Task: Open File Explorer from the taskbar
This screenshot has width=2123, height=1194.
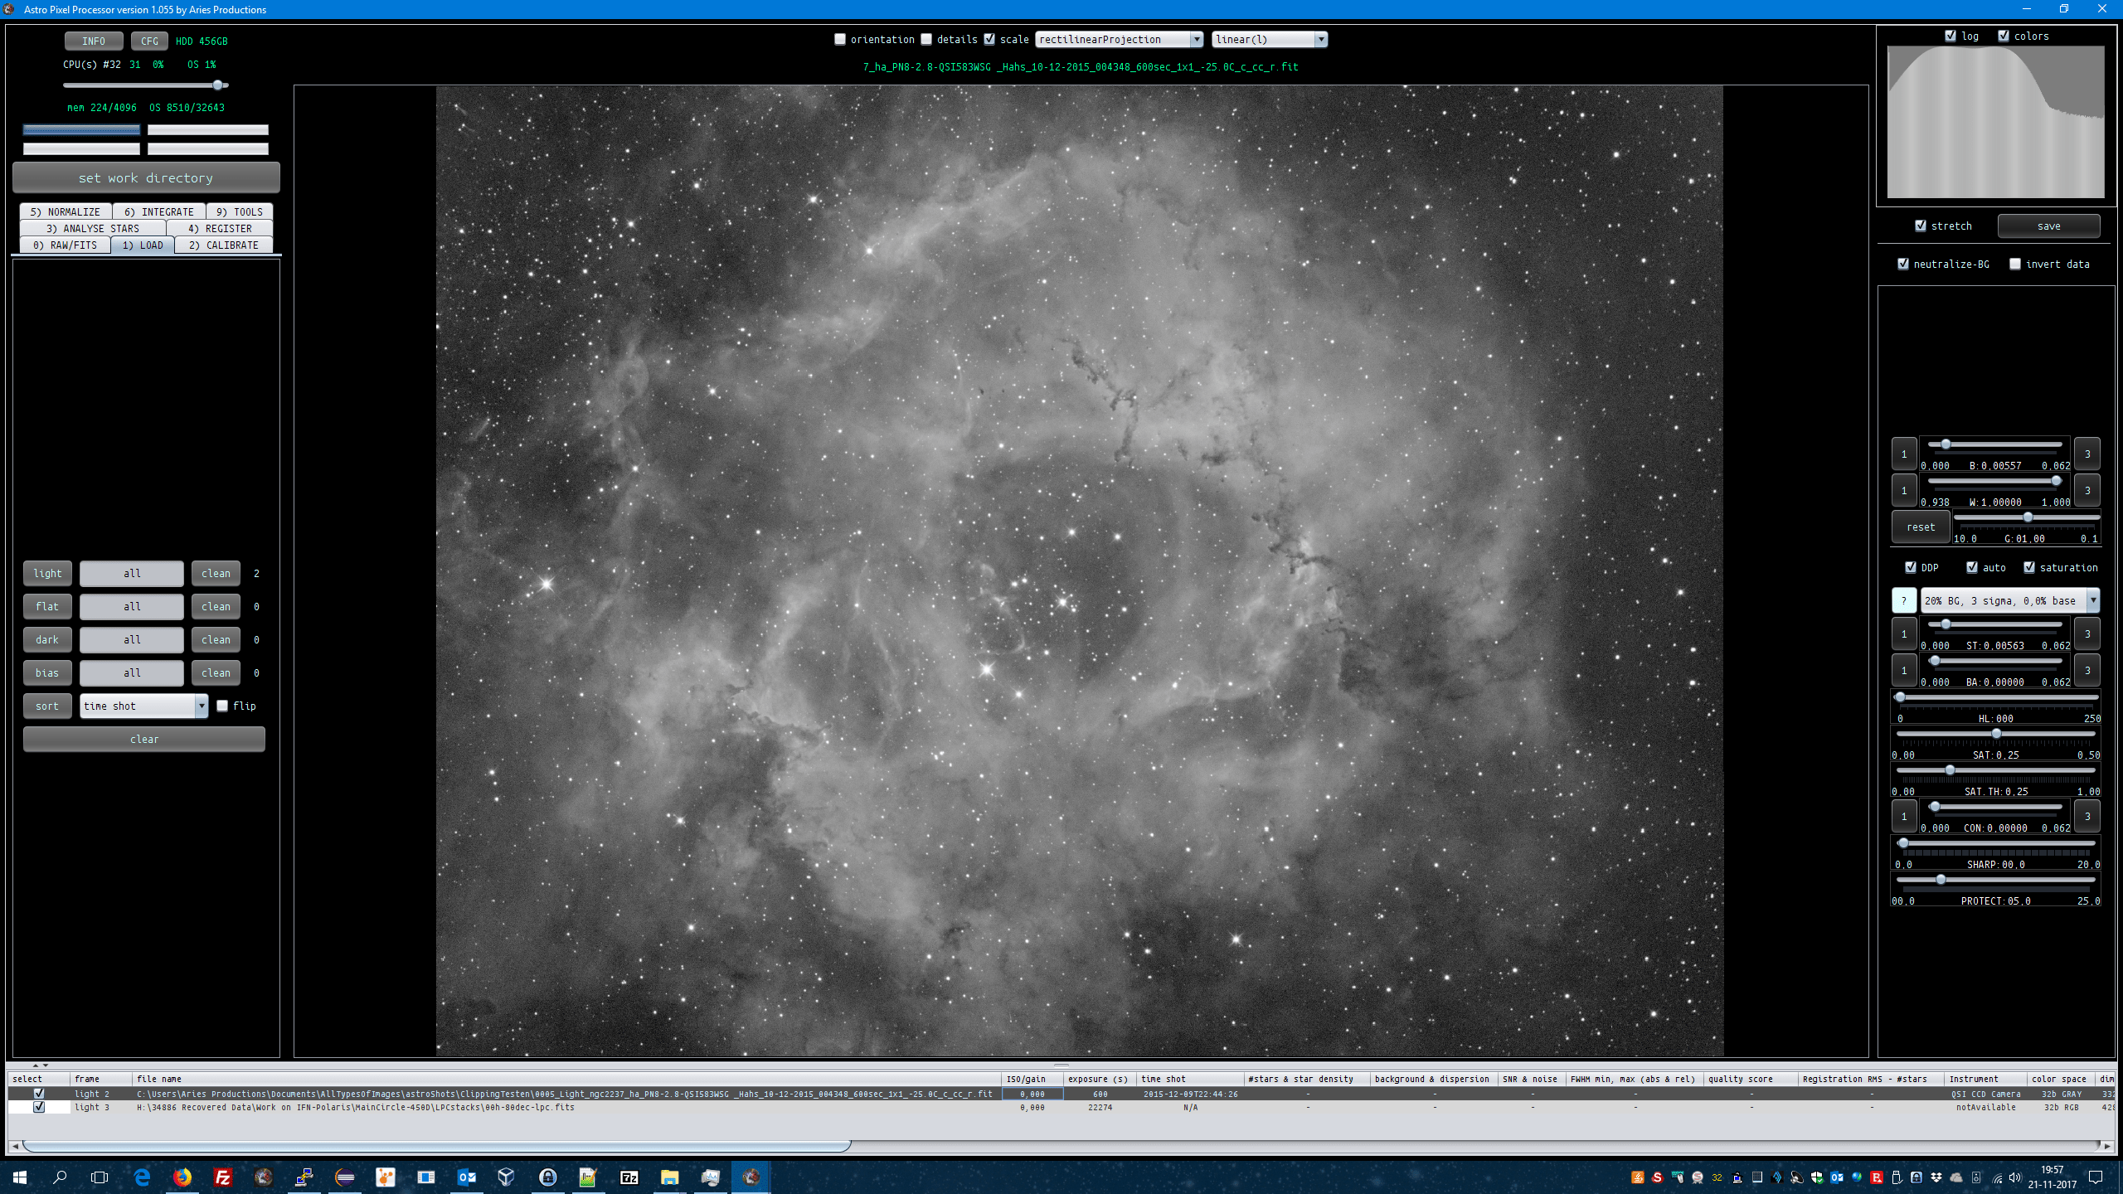Action: 669,1177
